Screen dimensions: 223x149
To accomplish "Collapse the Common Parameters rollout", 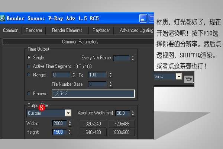I will pyautogui.click(x=6, y=42).
